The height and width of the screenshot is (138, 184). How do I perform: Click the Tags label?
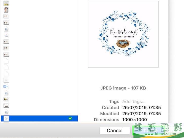click(x=114, y=102)
